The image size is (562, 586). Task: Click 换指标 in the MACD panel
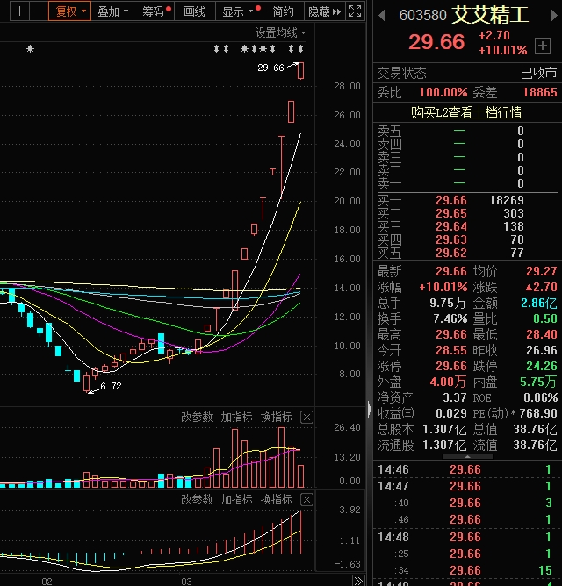276,500
